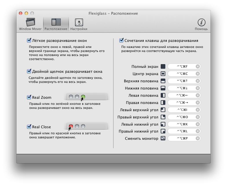Open Помощь help icon
The image size is (227, 186).
[x=201, y=24]
